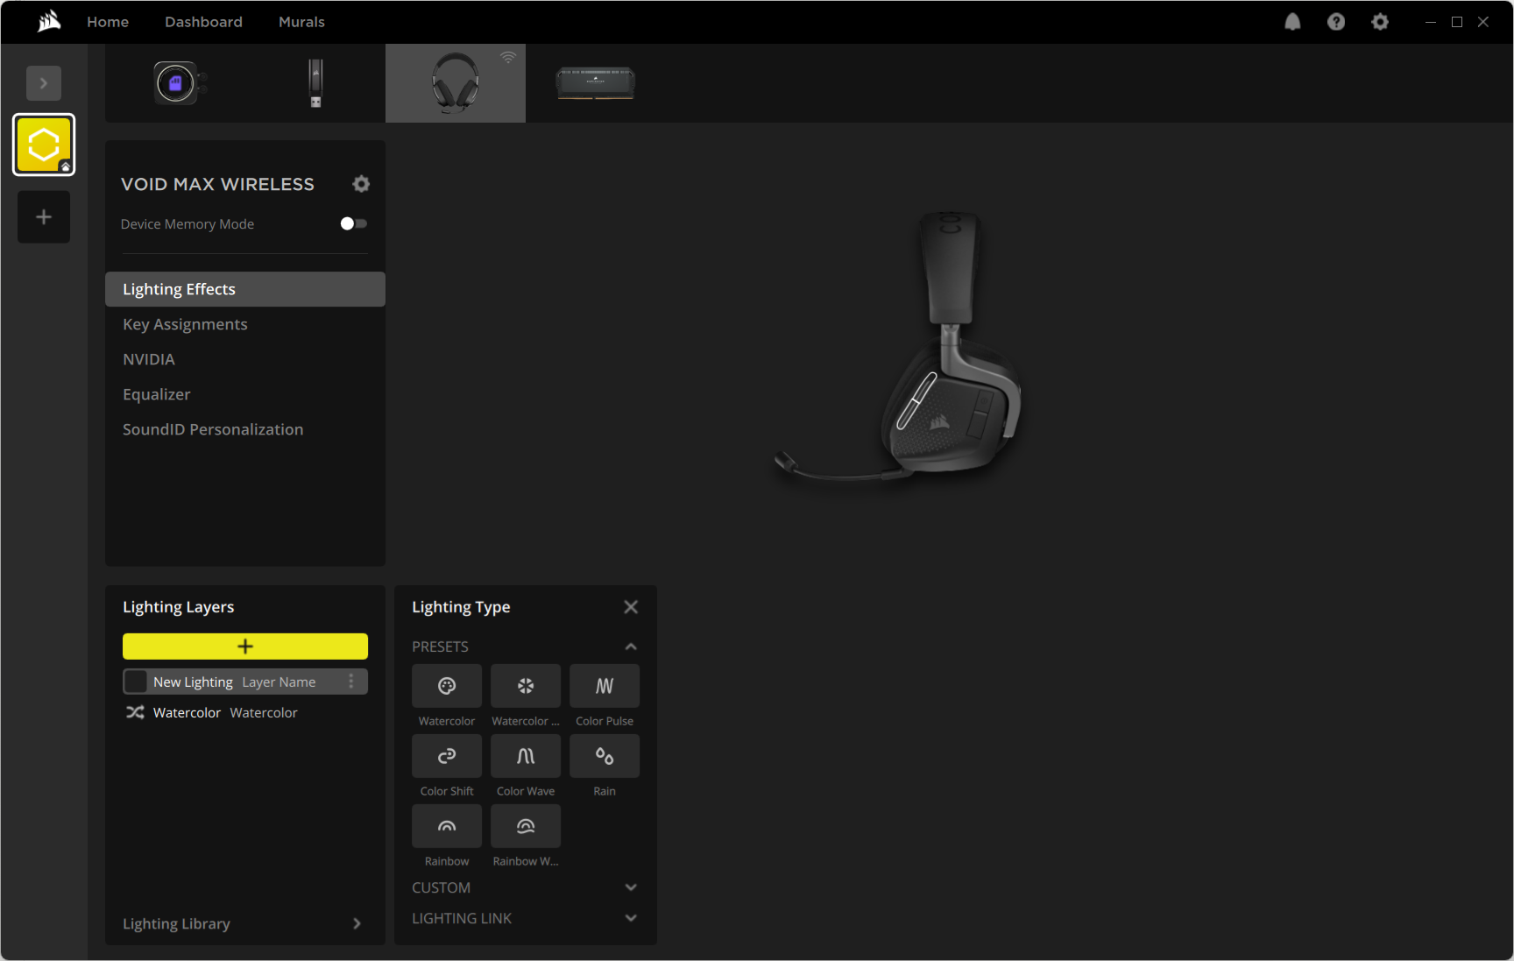The width and height of the screenshot is (1514, 961).
Task: Select the wireless USB dongle device
Action: (x=315, y=83)
